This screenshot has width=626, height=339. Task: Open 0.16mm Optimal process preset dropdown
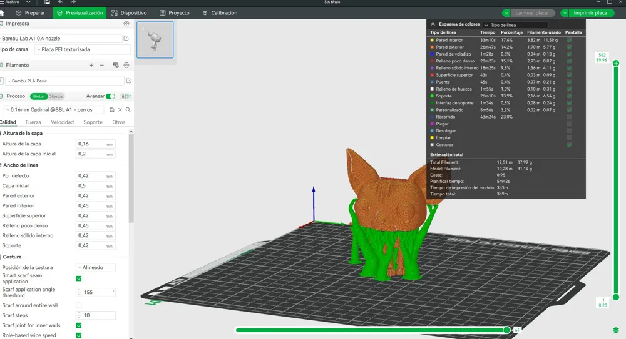click(53, 109)
